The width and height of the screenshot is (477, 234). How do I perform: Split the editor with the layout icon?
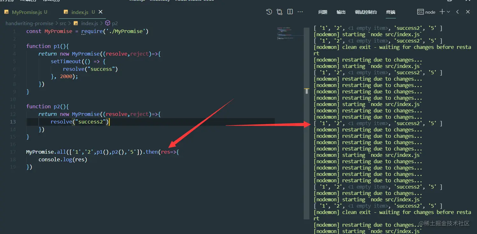[x=290, y=12]
